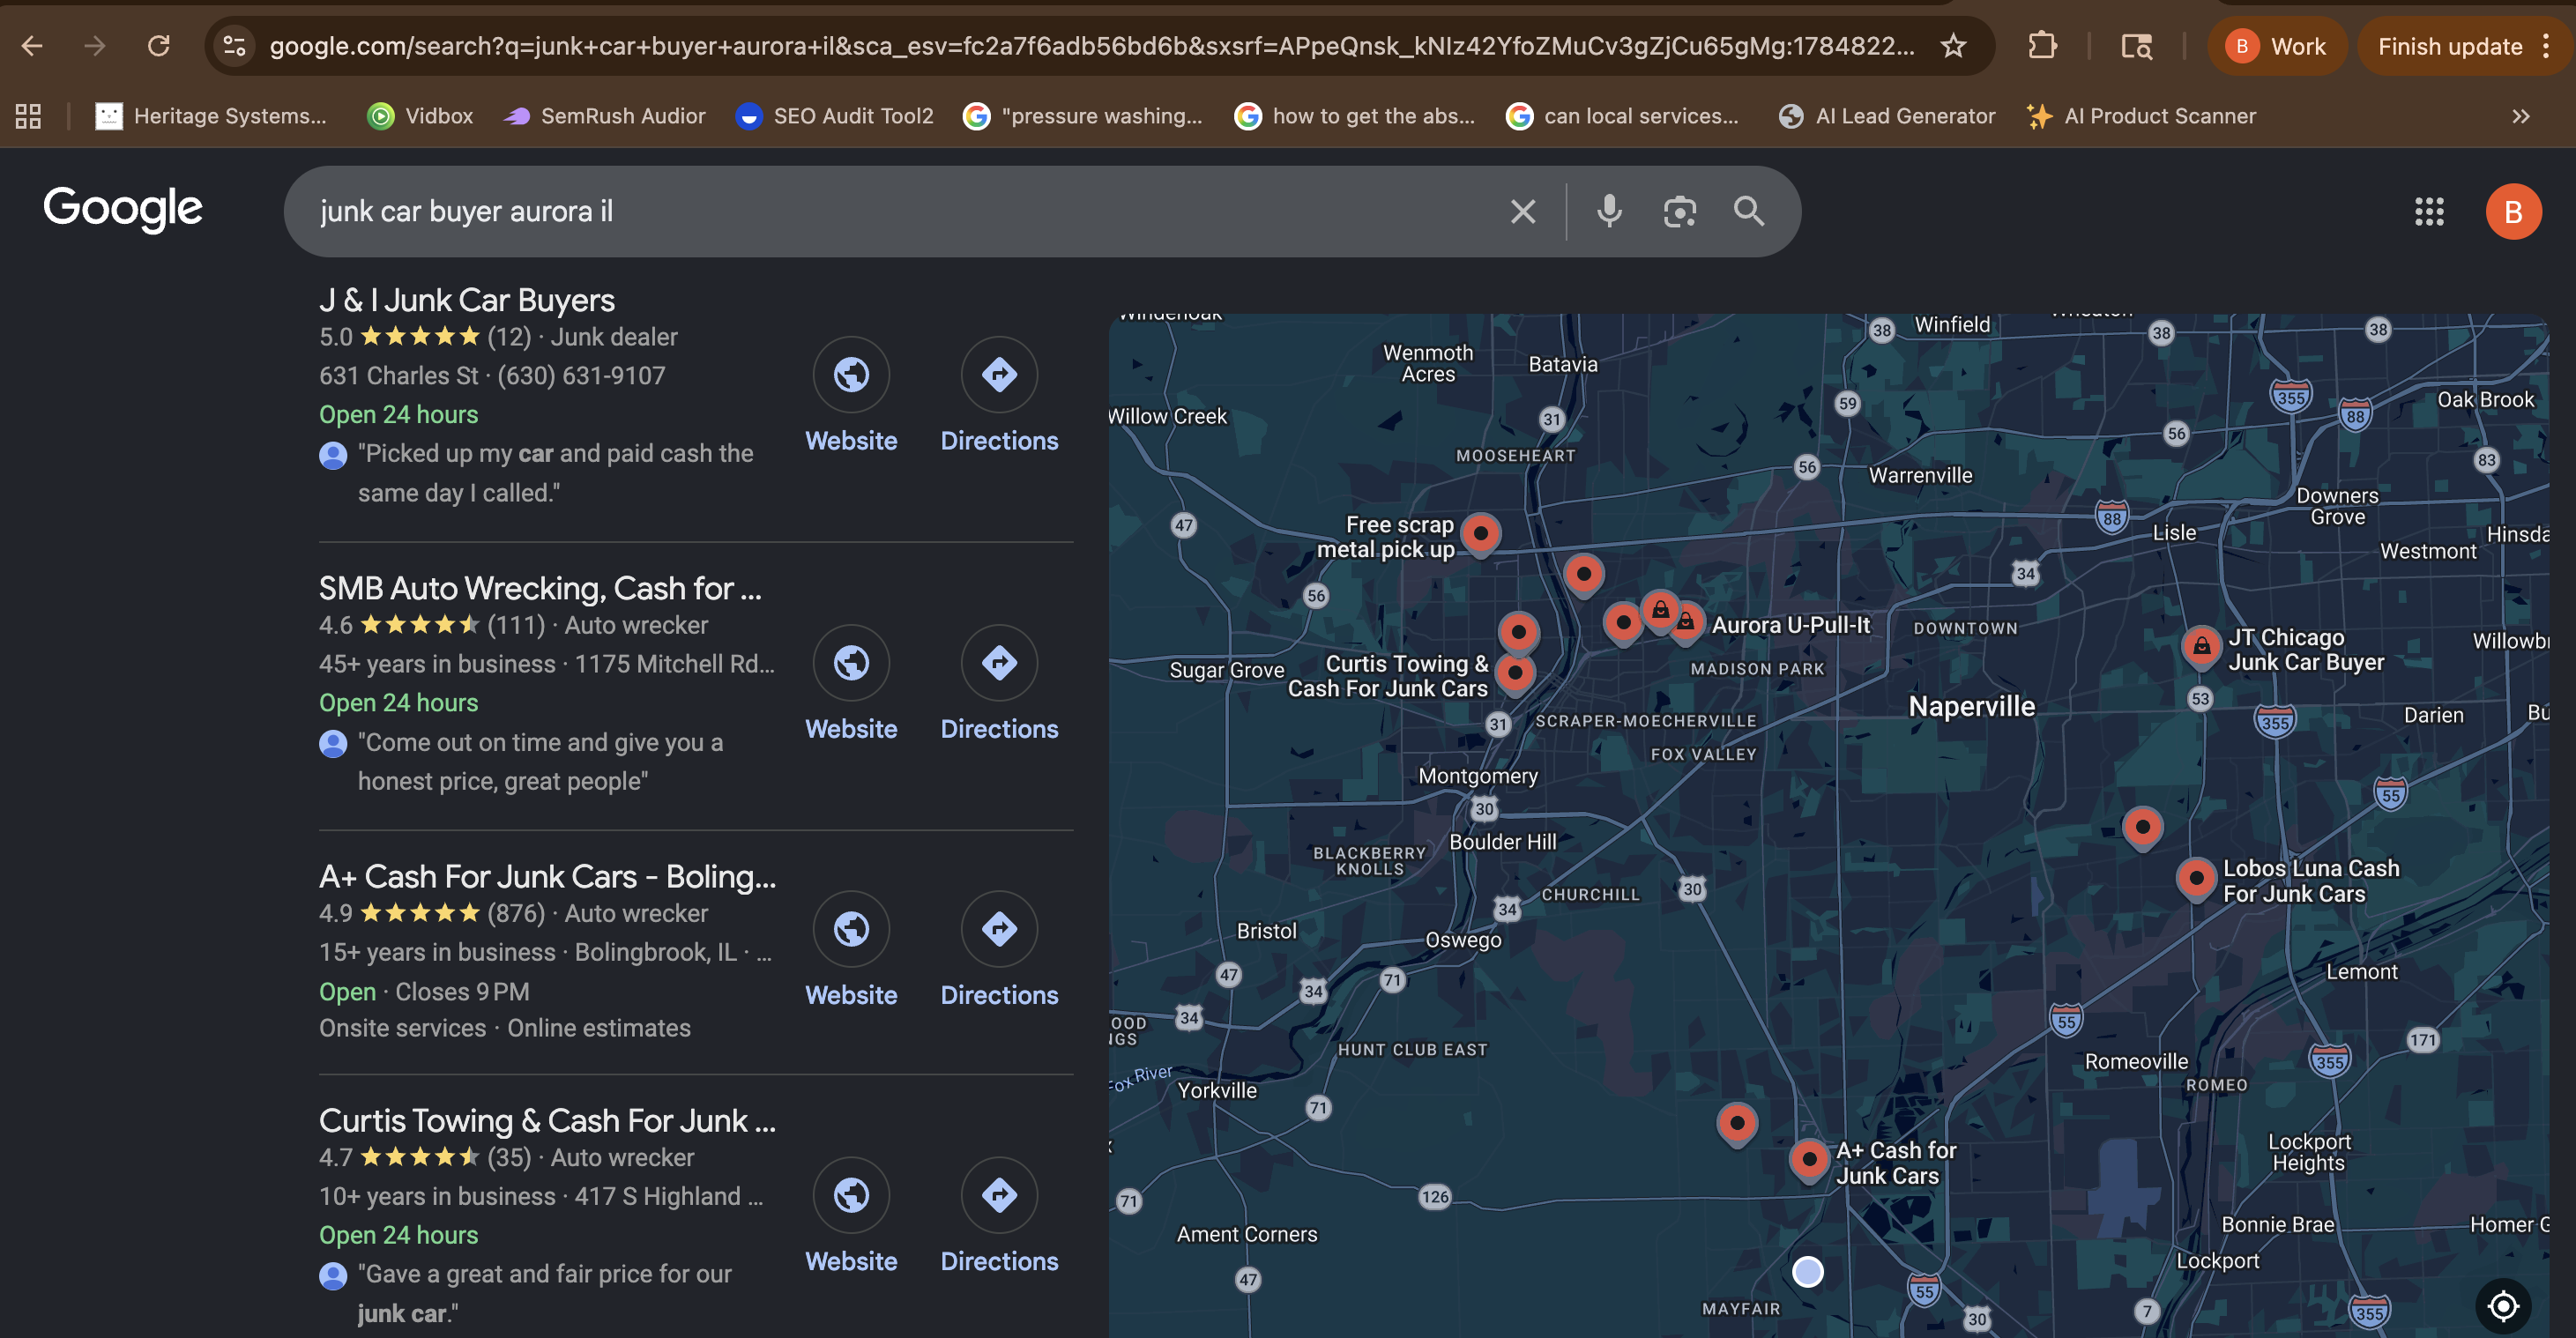Open the tab search icon beside extensions
The height and width of the screenshot is (1338, 2576).
[x=2136, y=46]
